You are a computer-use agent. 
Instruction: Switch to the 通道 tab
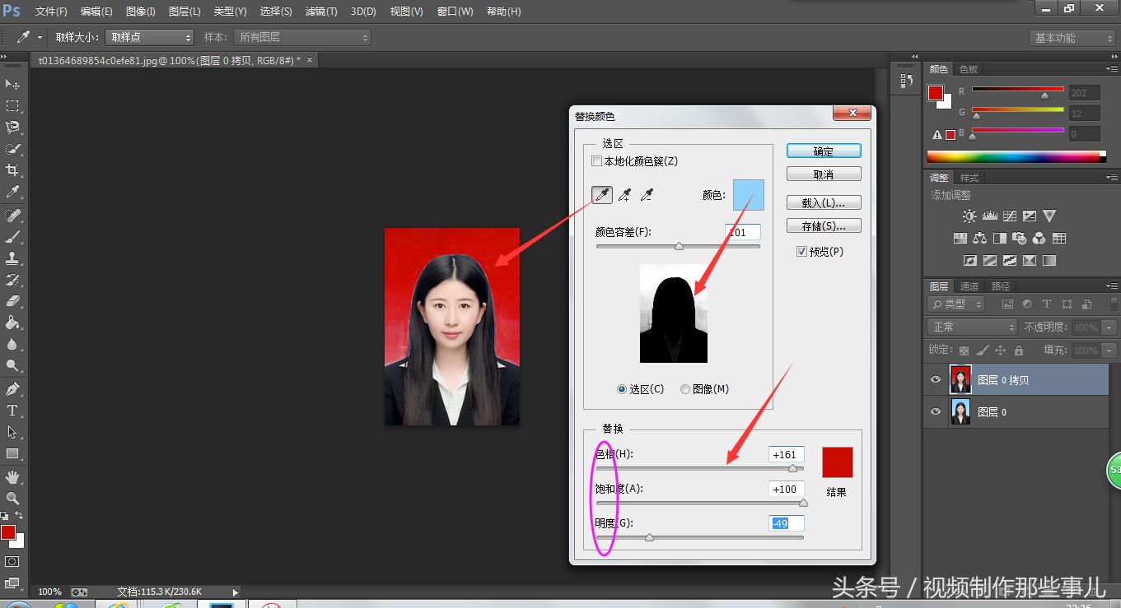(x=969, y=285)
